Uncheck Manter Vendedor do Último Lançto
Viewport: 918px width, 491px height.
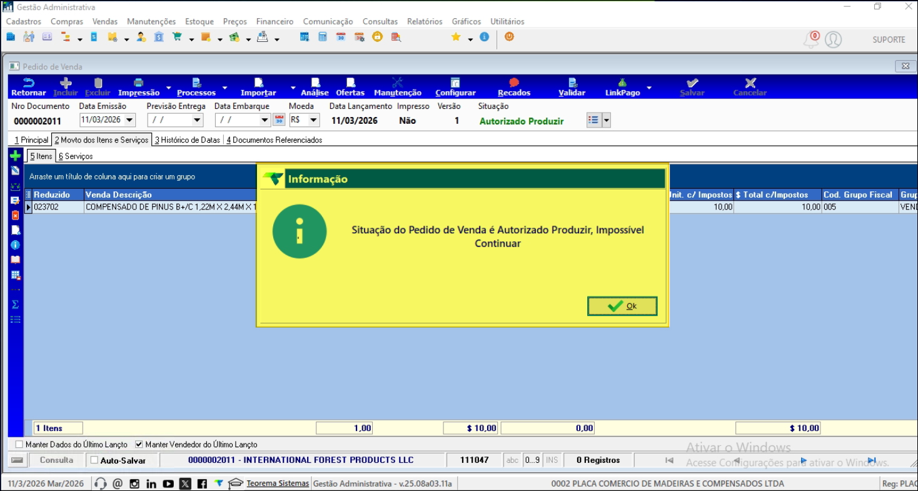pos(139,445)
